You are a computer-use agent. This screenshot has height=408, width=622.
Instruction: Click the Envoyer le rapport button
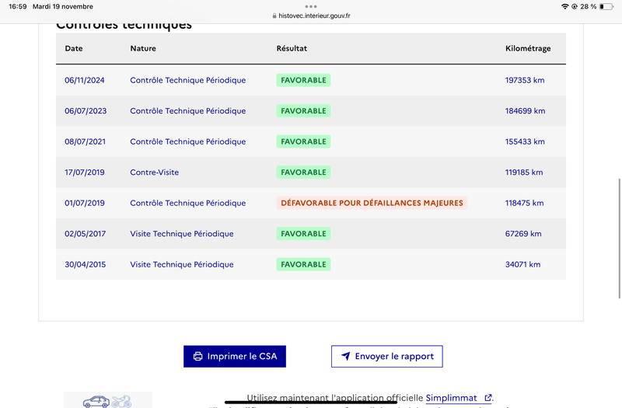point(386,357)
